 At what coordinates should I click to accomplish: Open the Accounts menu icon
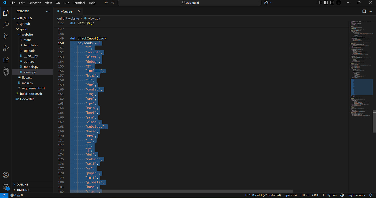click(x=6, y=175)
